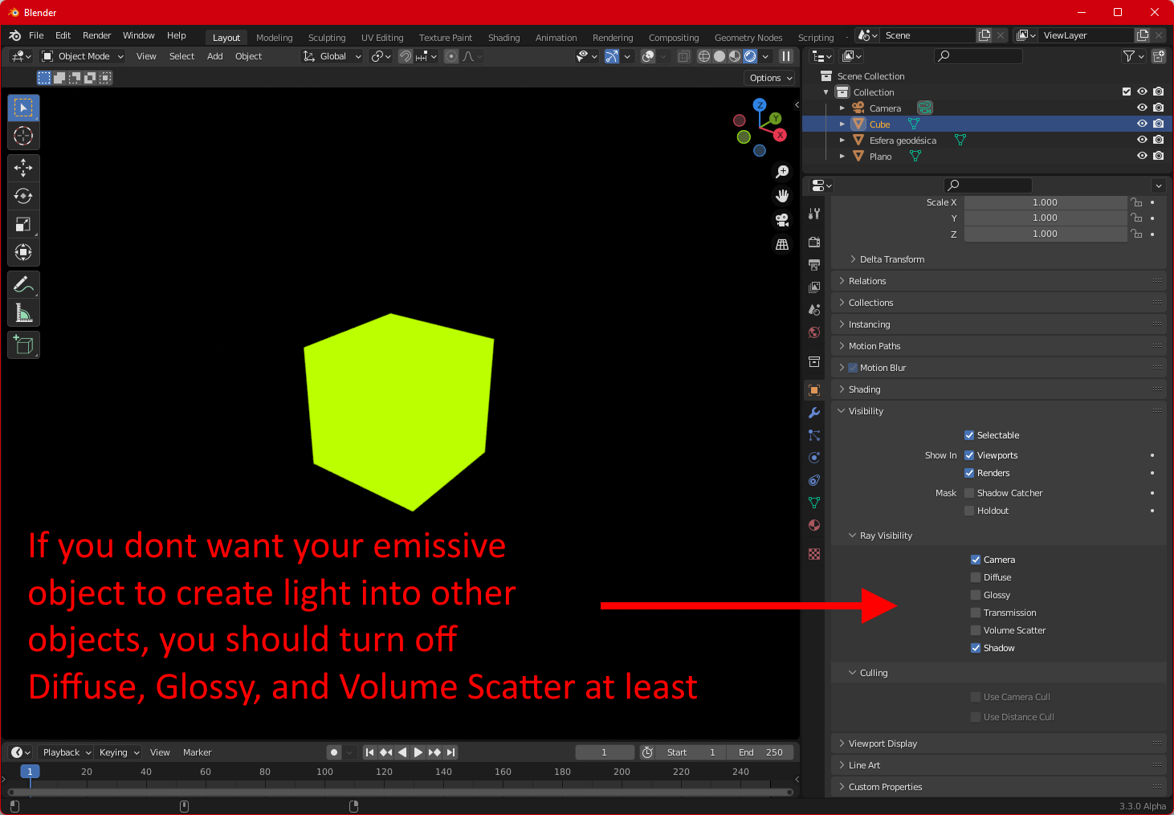Open the World properties tab
The image size is (1174, 815).
click(814, 332)
